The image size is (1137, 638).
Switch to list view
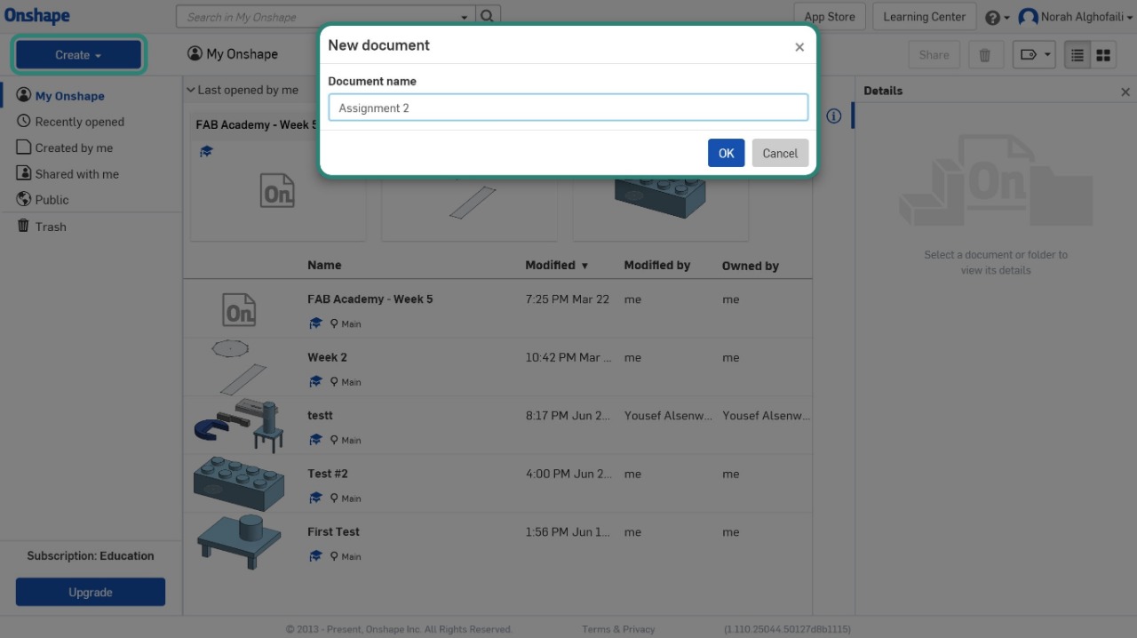(x=1077, y=55)
